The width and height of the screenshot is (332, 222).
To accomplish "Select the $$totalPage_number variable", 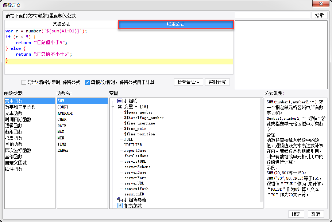I will pyautogui.click(x=144, y=118).
